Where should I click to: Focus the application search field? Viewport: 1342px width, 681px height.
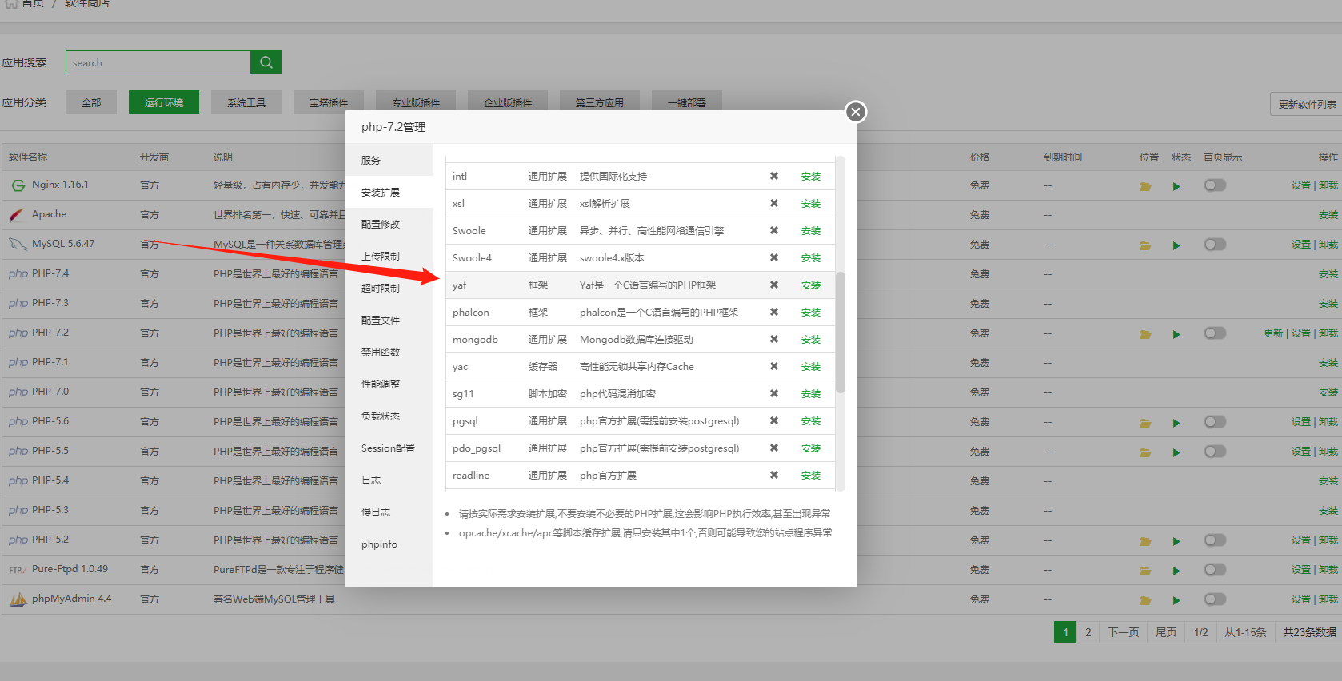pos(158,62)
